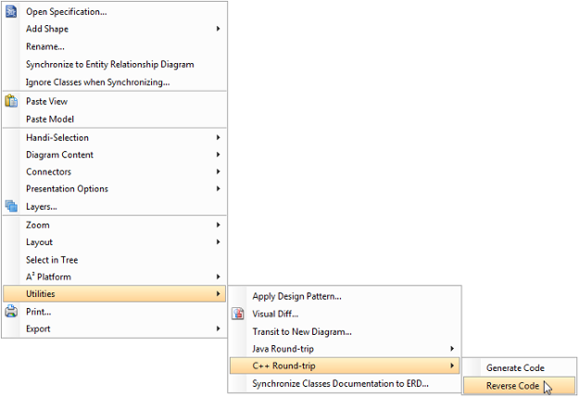579x397 pixels.
Task: Select Ignore Classes when Synchronizing...
Action: click(115, 82)
